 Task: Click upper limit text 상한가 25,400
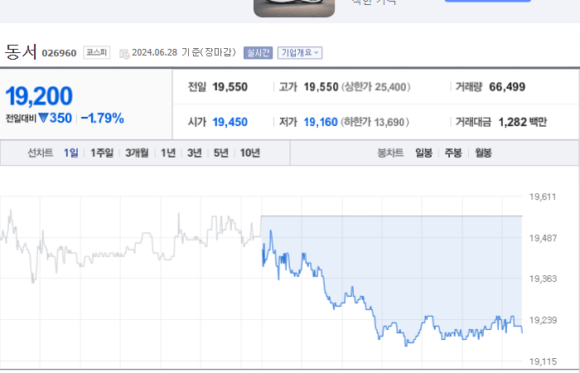click(375, 87)
